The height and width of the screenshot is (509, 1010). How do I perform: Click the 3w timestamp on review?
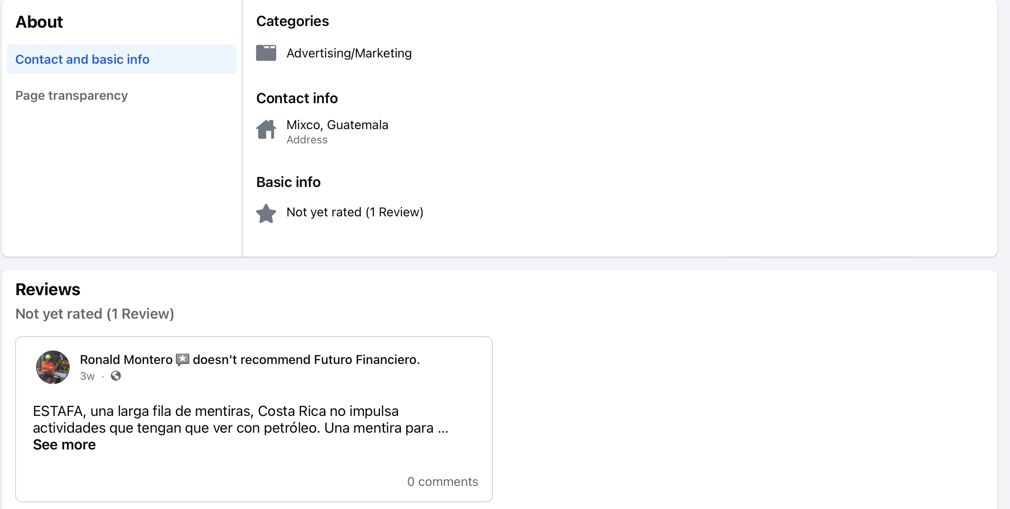87,377
